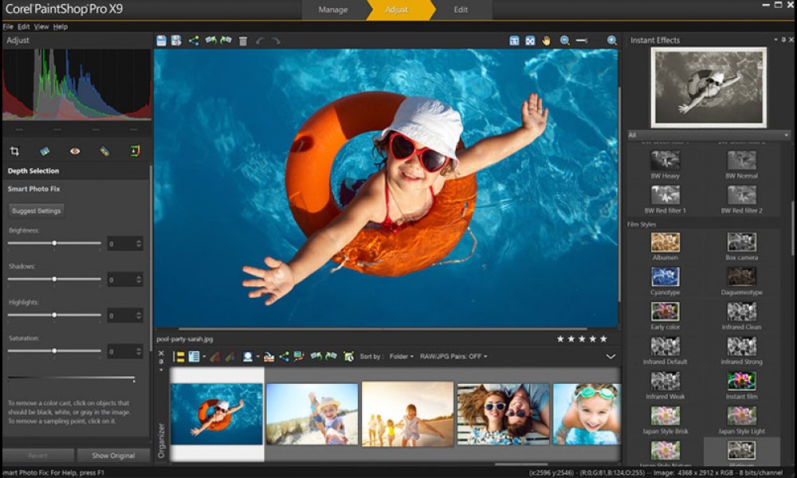Click the Organizer rotate right icon
797x478 pixels.
331,356
